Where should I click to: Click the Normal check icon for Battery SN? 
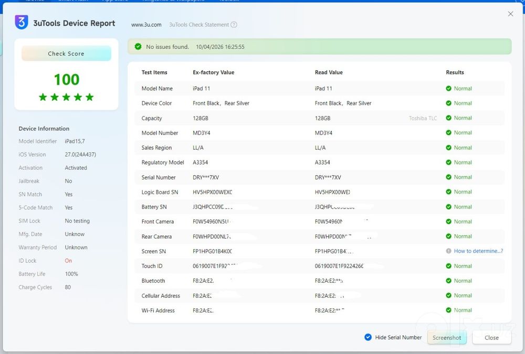(x=449, y=207)
